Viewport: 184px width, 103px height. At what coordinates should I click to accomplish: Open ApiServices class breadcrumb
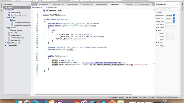[37, 7]
